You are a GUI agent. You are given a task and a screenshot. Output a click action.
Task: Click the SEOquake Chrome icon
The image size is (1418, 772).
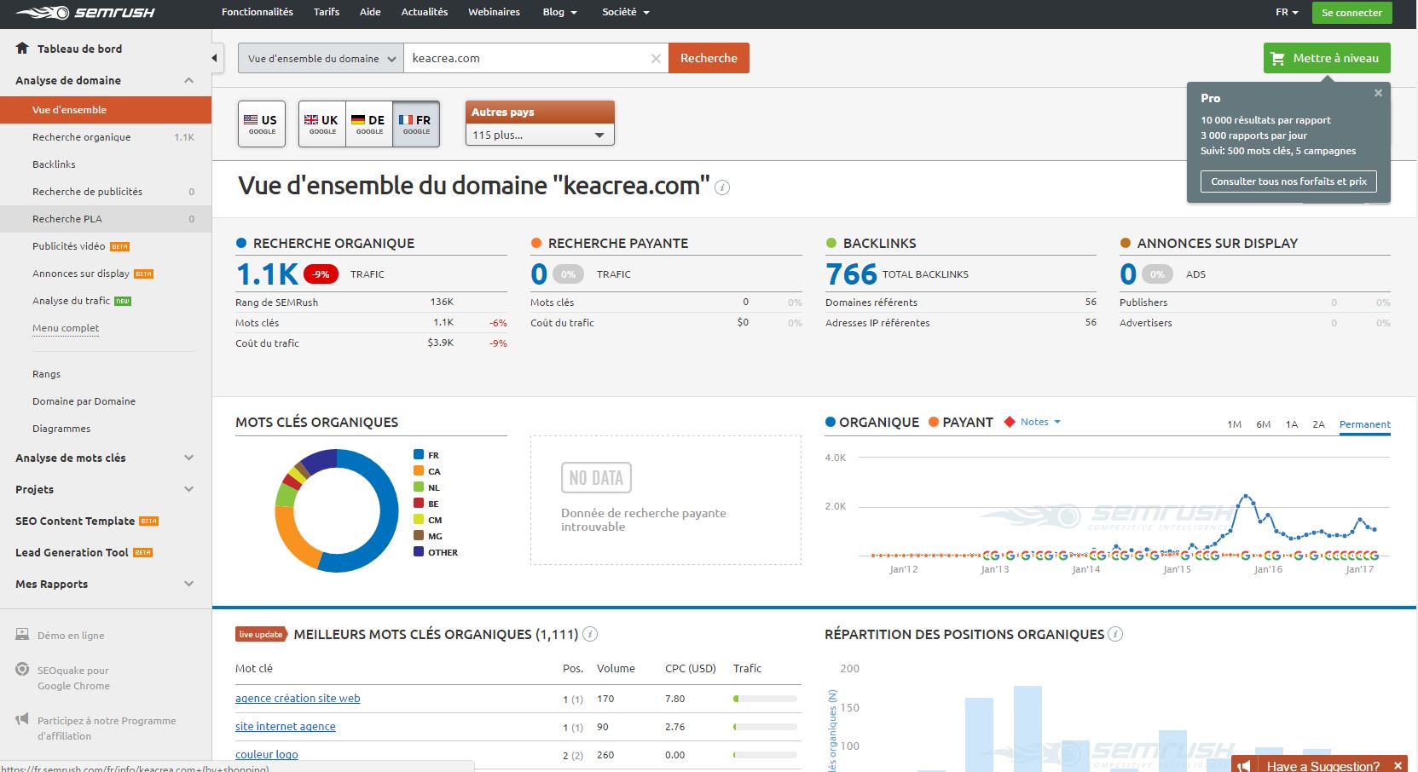click(22, 670)
